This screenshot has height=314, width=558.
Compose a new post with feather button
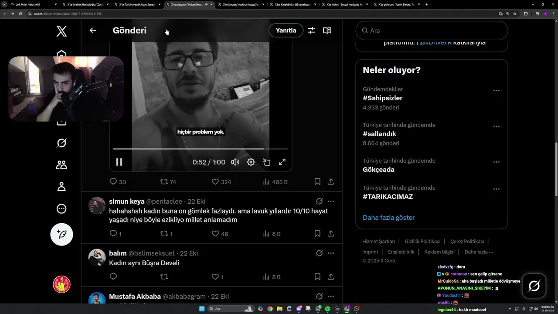pos(61,235)
